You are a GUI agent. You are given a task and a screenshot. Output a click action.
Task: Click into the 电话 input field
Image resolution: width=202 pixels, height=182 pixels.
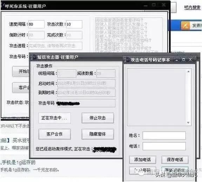coord(164,146)
